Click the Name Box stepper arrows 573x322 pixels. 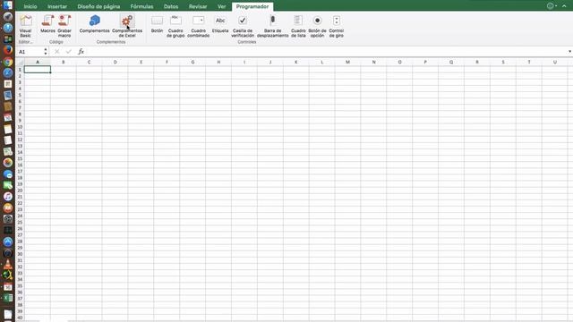(x=46, y=52)
